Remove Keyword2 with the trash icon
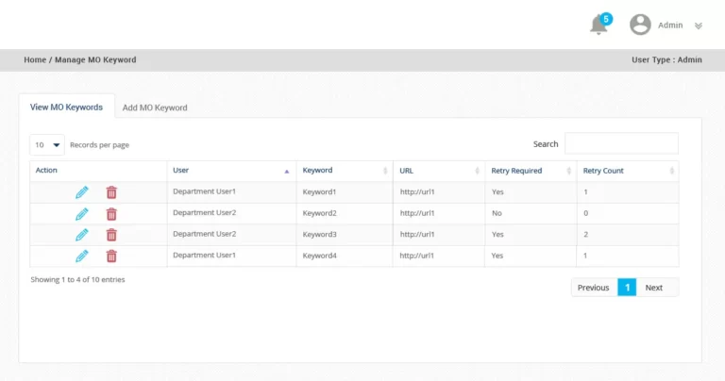Viewport: 725px width, 381px height. (x=111, y=214)
